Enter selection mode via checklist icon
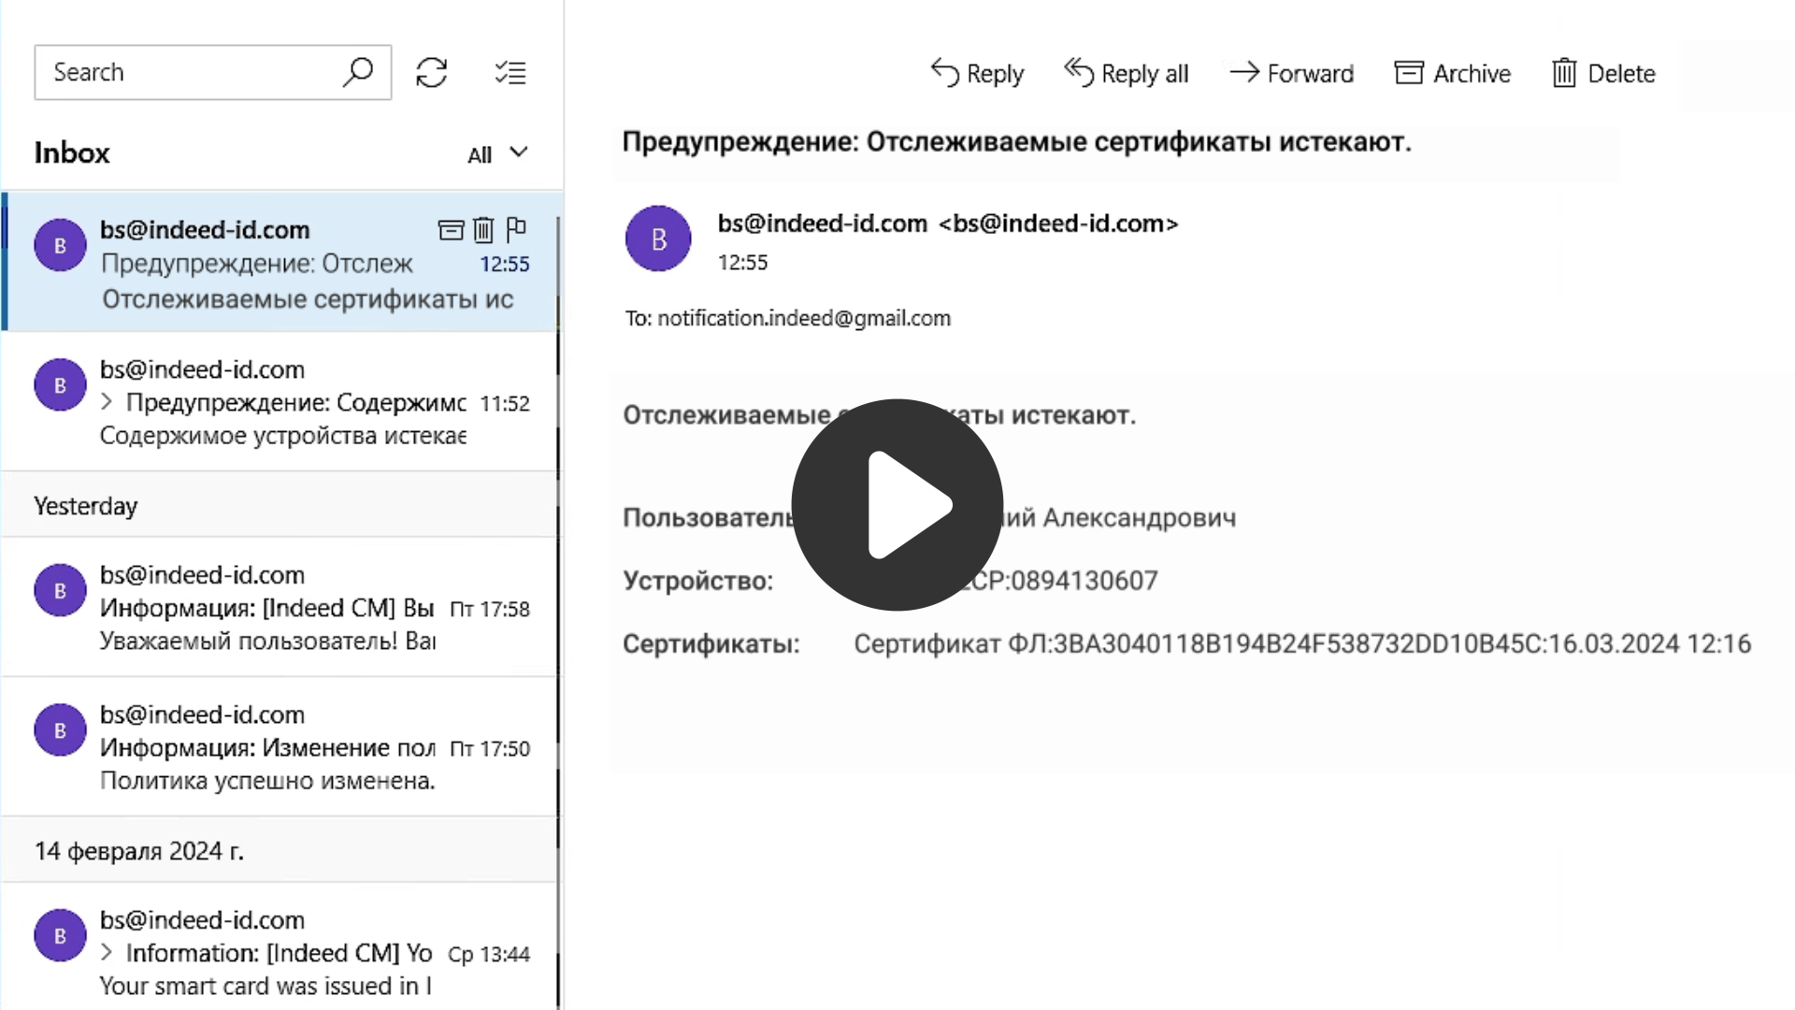The height and width of the screenshot is (1010, 1795). point(510,73)
